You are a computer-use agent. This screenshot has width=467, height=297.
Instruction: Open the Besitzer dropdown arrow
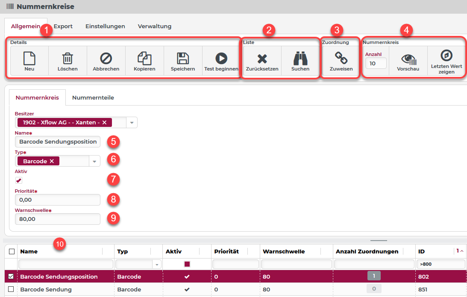(132, 123)
